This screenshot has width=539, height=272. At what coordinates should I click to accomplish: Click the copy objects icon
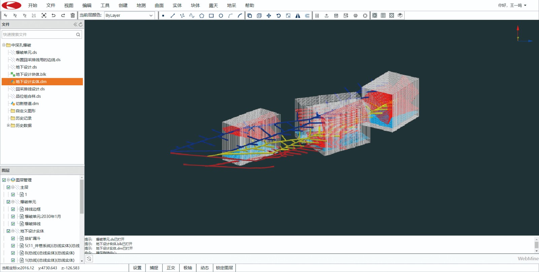coord(250,15)
